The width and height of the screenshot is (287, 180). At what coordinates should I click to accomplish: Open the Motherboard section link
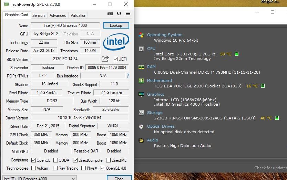[x=160, y=81]
